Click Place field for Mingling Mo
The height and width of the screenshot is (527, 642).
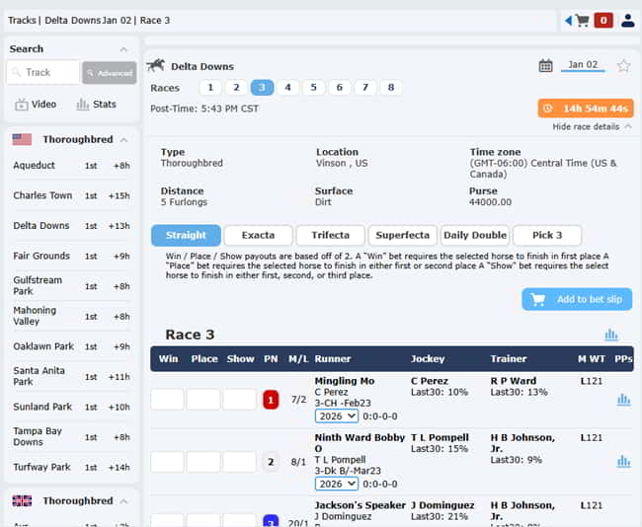(203, 400)
